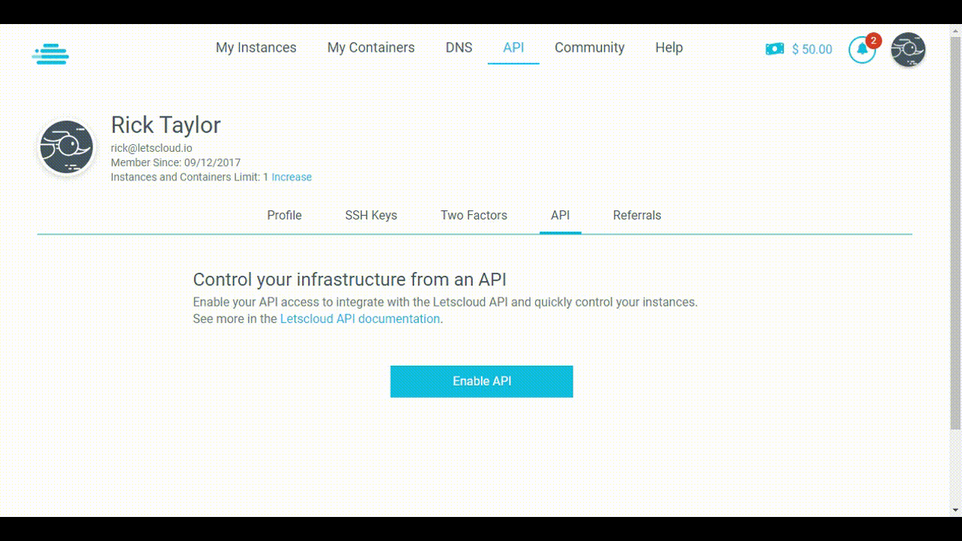The width and height of the screenshot is (962, 541).
Task: Open the SSH Keys tab
Action: (371, 216)
